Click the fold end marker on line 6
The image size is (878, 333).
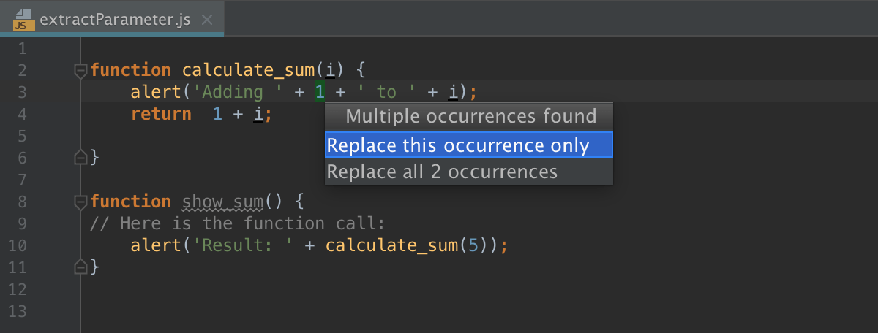click(80, 157)
